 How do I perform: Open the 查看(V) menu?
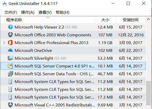[x=45, y=12]
